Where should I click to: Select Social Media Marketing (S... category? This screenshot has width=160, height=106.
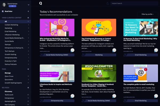[x=15, y=38]
